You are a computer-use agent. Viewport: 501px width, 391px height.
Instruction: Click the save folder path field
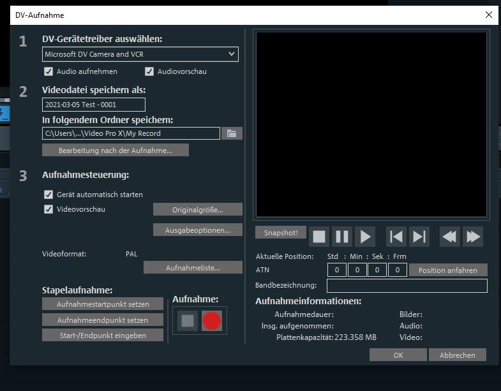(x=131, y=133)
